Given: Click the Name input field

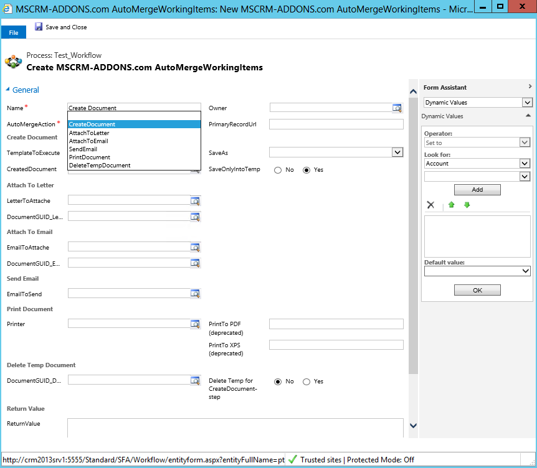Looking at the screenshot, I should click(x=135, y=108).
